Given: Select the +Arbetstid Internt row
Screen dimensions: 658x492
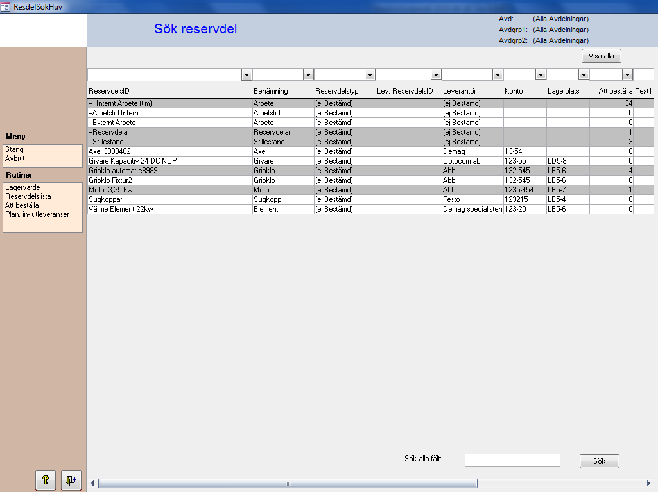Looking at the screenshot, I should [x=370, y=113].
